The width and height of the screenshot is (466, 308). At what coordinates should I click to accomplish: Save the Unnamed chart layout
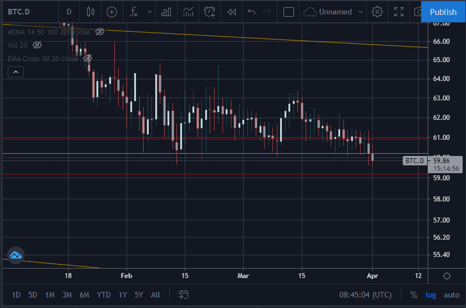(x=327, y=12)
